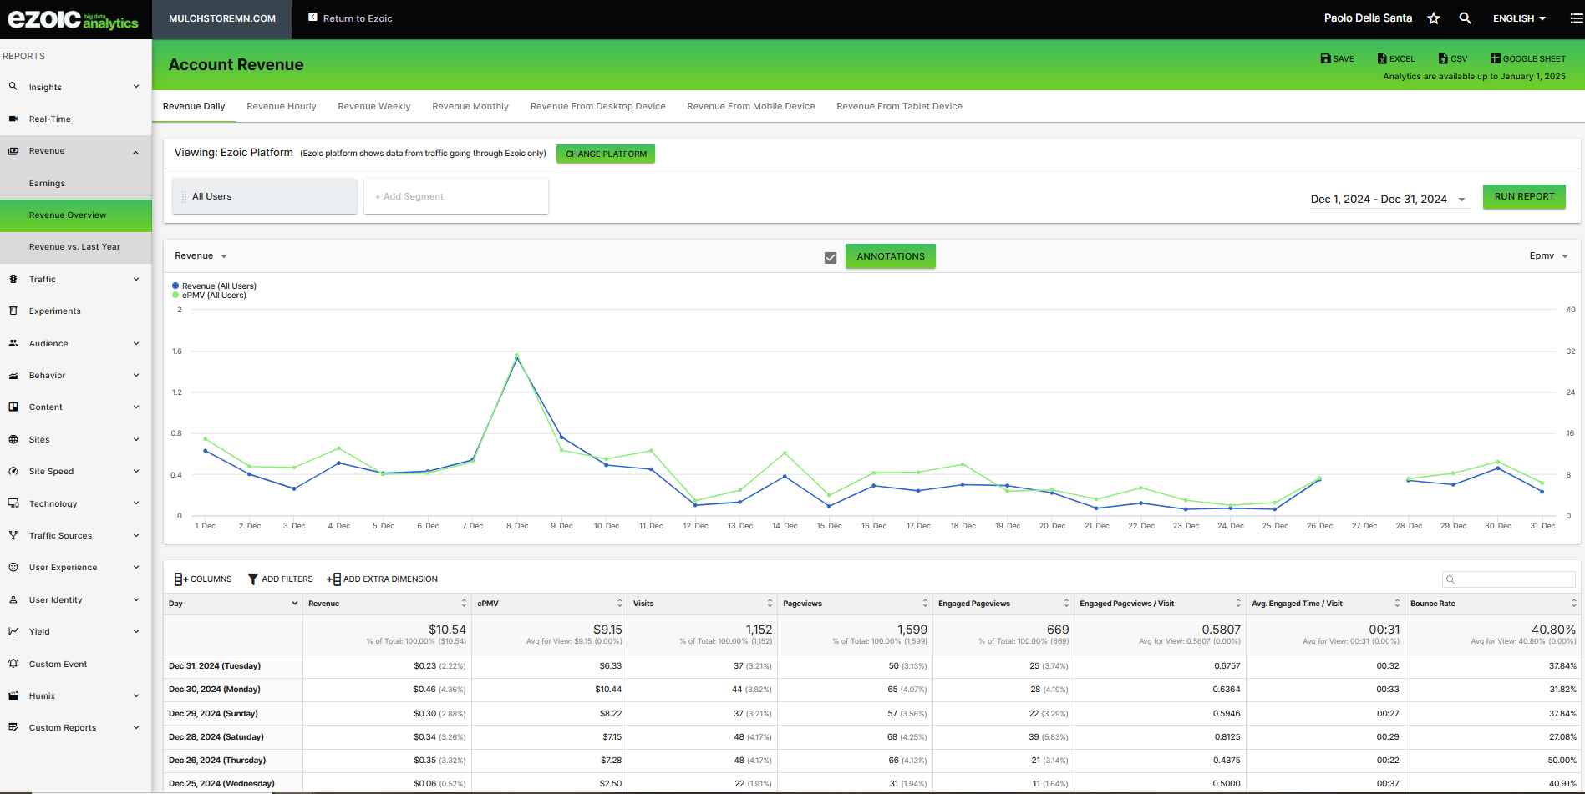This screenshot has height=794, width=1585.
Task: Open the hamburger menu at top right
Action: [1577, 18]
